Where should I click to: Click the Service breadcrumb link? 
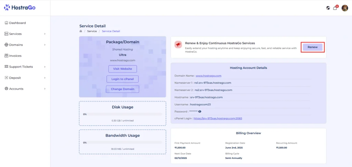92,31
